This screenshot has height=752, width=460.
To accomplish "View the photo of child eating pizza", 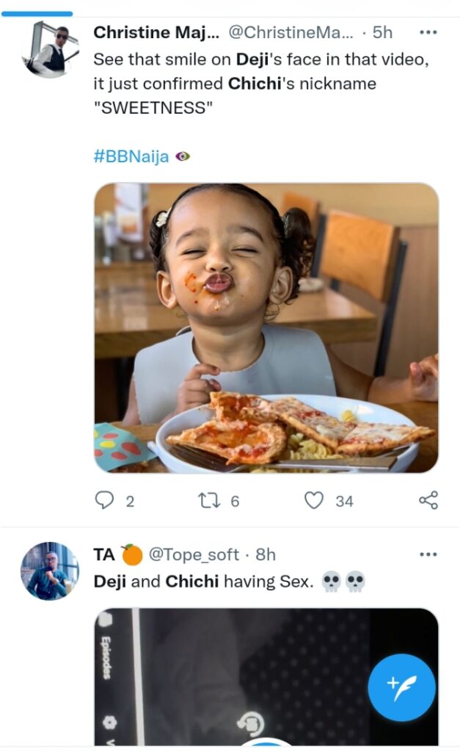I will click(x=266, y=328).
